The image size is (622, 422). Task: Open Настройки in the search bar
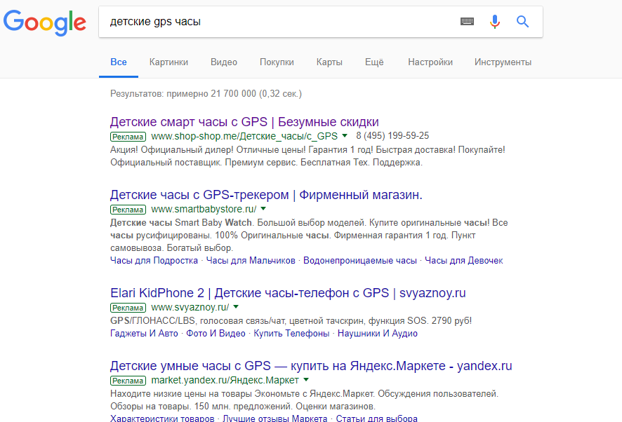click(x=430, y=62)
